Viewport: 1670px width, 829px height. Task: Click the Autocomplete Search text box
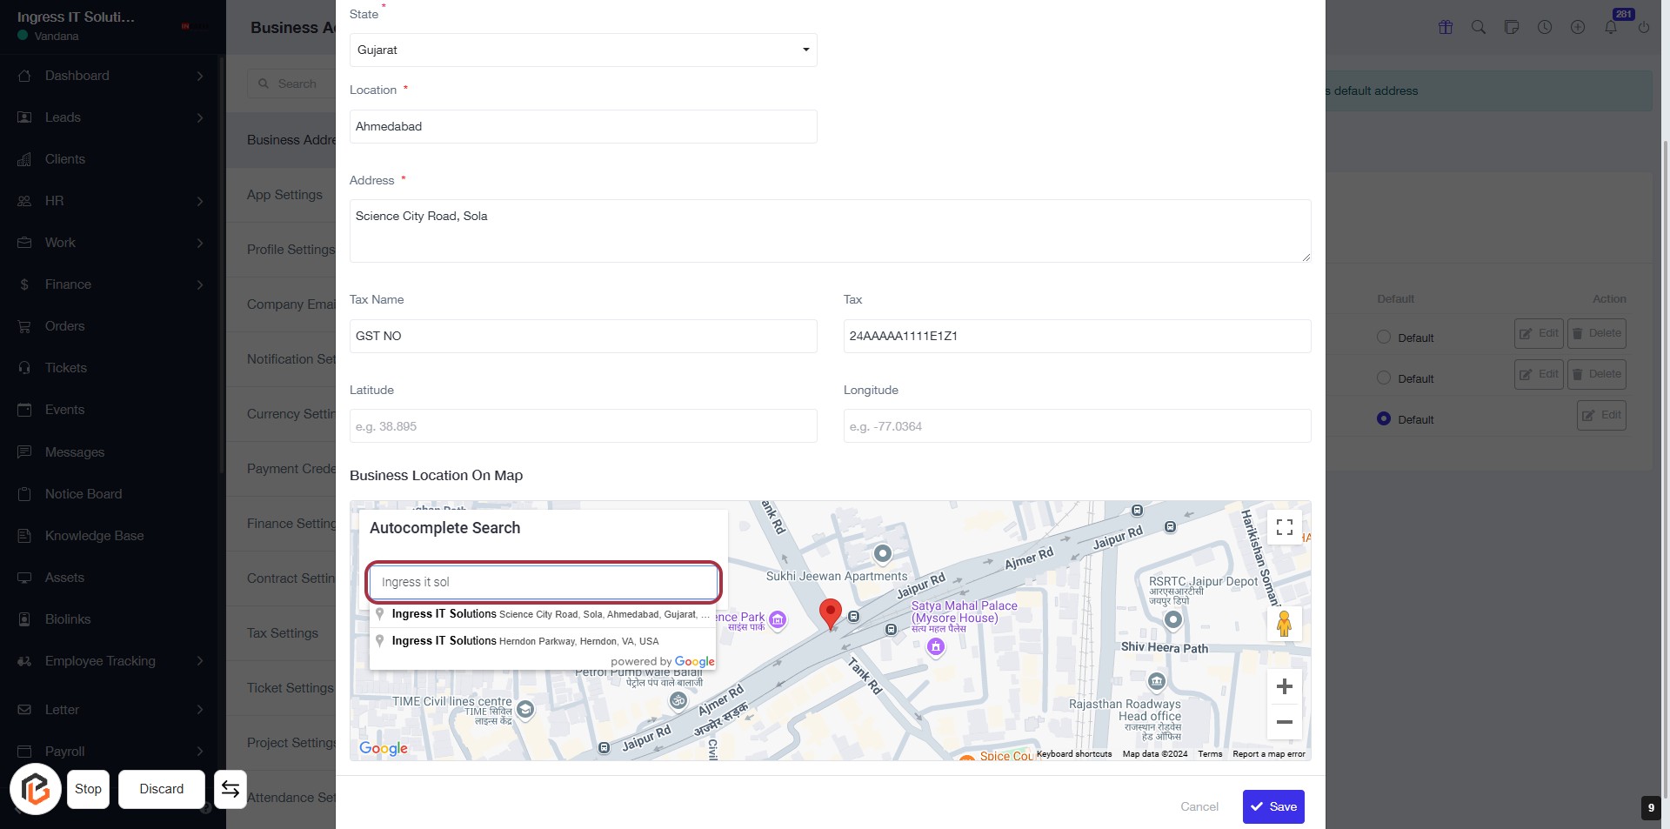[544, 582]
